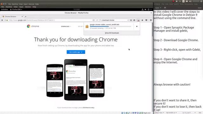Click the GNOME power icon in the top bar
This screenshot has width=203, height=114.
click(148, 9)
